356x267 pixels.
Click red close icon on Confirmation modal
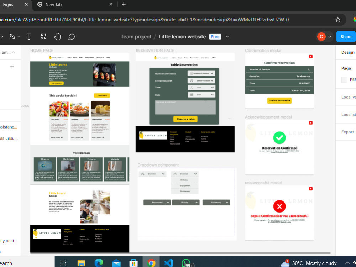click(x=310, y=57)
